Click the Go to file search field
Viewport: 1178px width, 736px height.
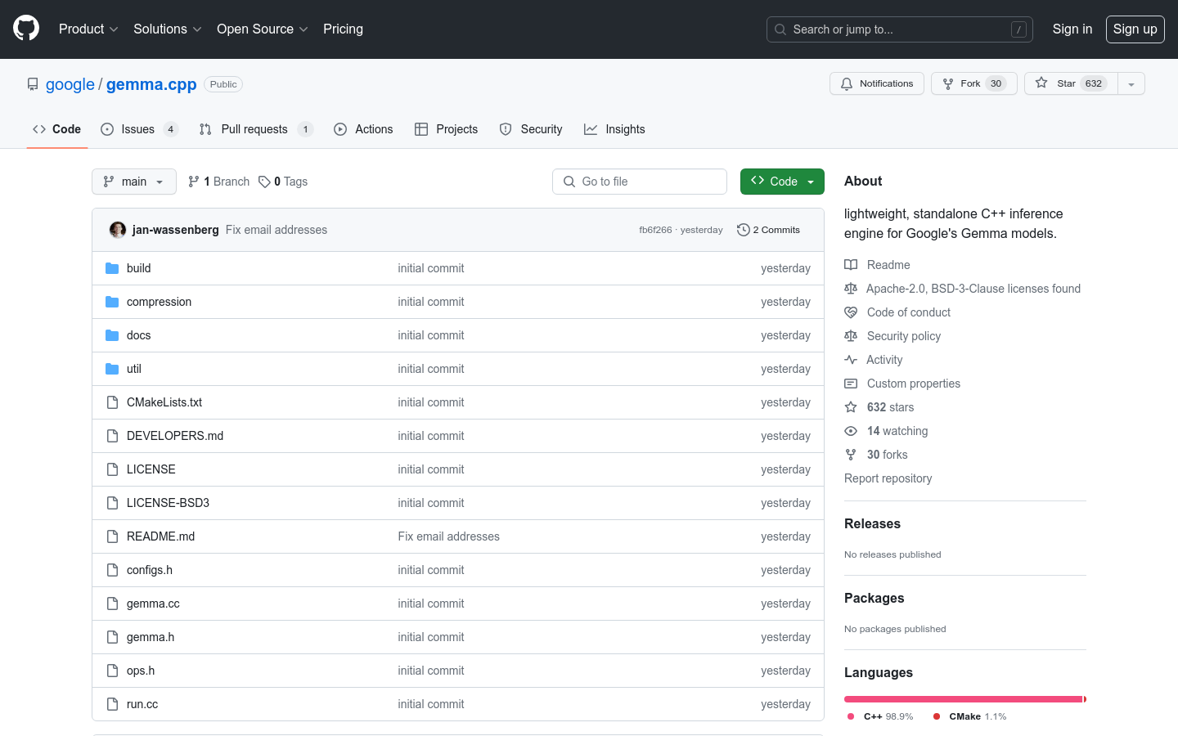click(640, 182)
